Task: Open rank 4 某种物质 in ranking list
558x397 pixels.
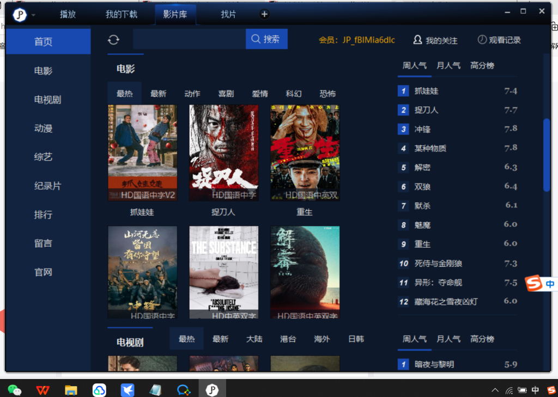Action: point(457,148)
